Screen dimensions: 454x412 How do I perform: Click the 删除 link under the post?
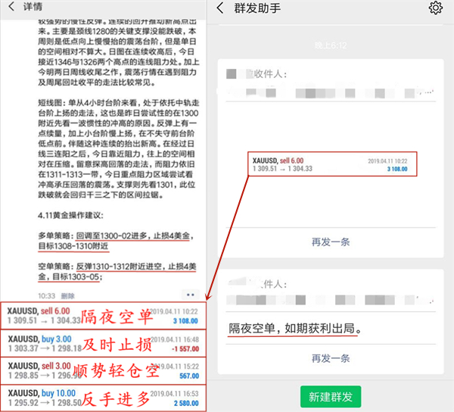click(x=67, y=295)
